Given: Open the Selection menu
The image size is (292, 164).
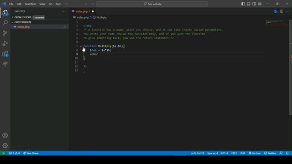Looking at the screenshot, I should tap(31, 4).
